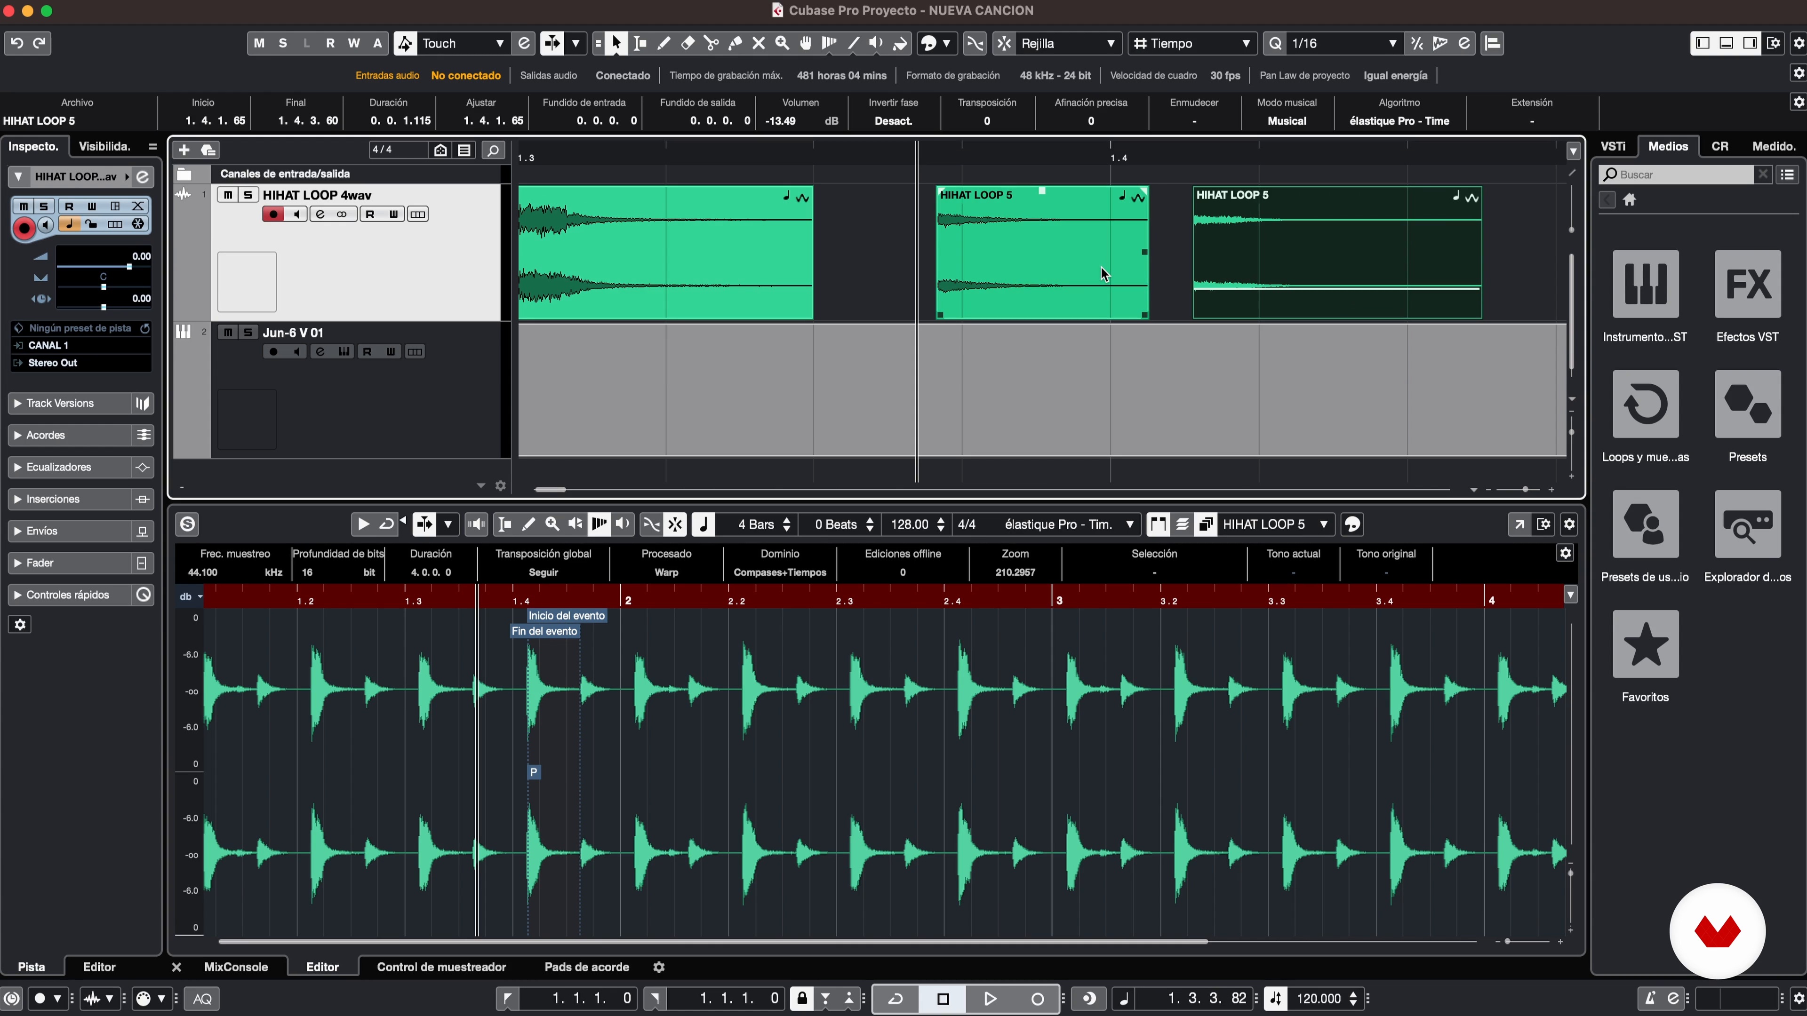Image resolution: width=1807 pixels, height=1016 pixels.
Task: Open the MixConsole lower zone tab
Action: tap(236, 967)
